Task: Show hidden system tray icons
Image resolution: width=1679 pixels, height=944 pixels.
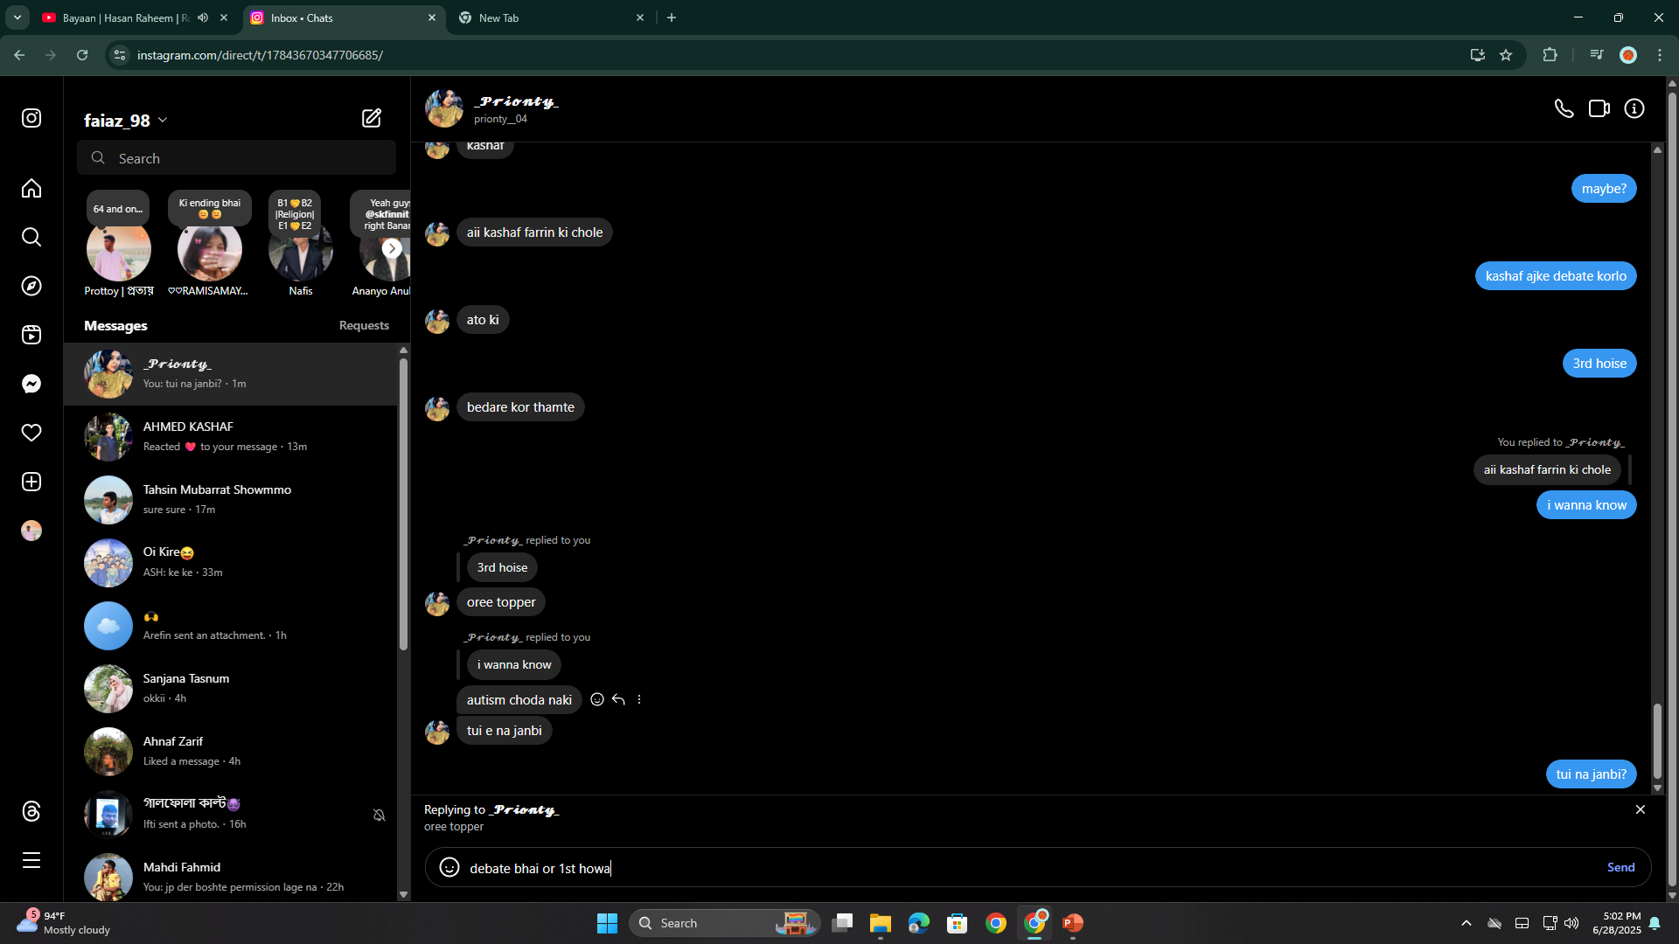Action: point(1467,923)
